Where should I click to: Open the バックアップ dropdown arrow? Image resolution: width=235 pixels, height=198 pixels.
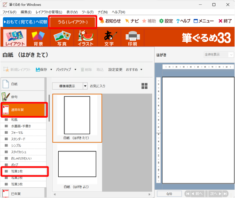click(x=75, y=69)
